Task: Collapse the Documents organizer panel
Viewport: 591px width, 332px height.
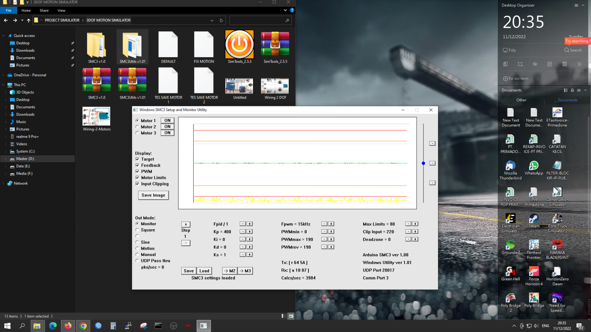Action: click(x=585, y=90)
